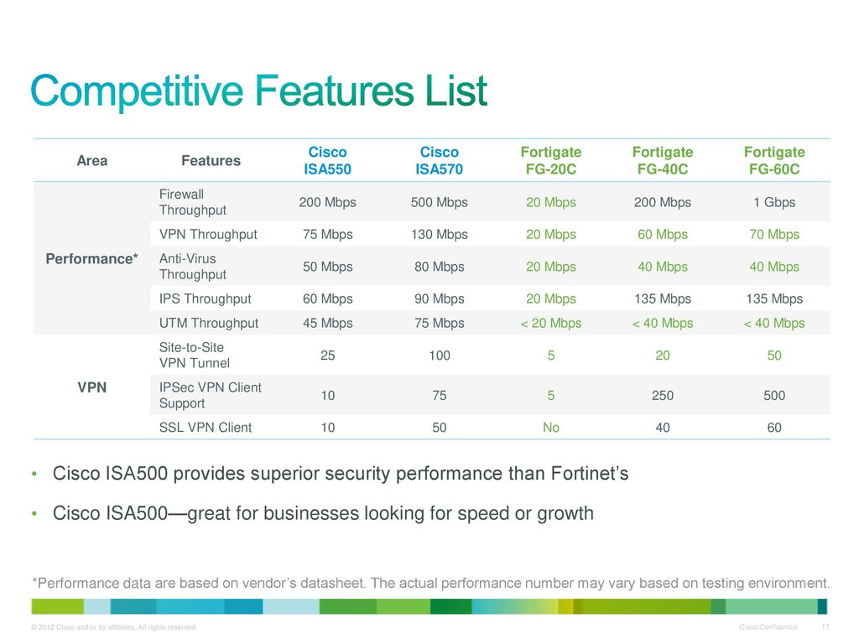This screenshot has width=859, height=644.
Task: Click bullet 'great for businesses looking for speed'
Action: click(323, 514)
